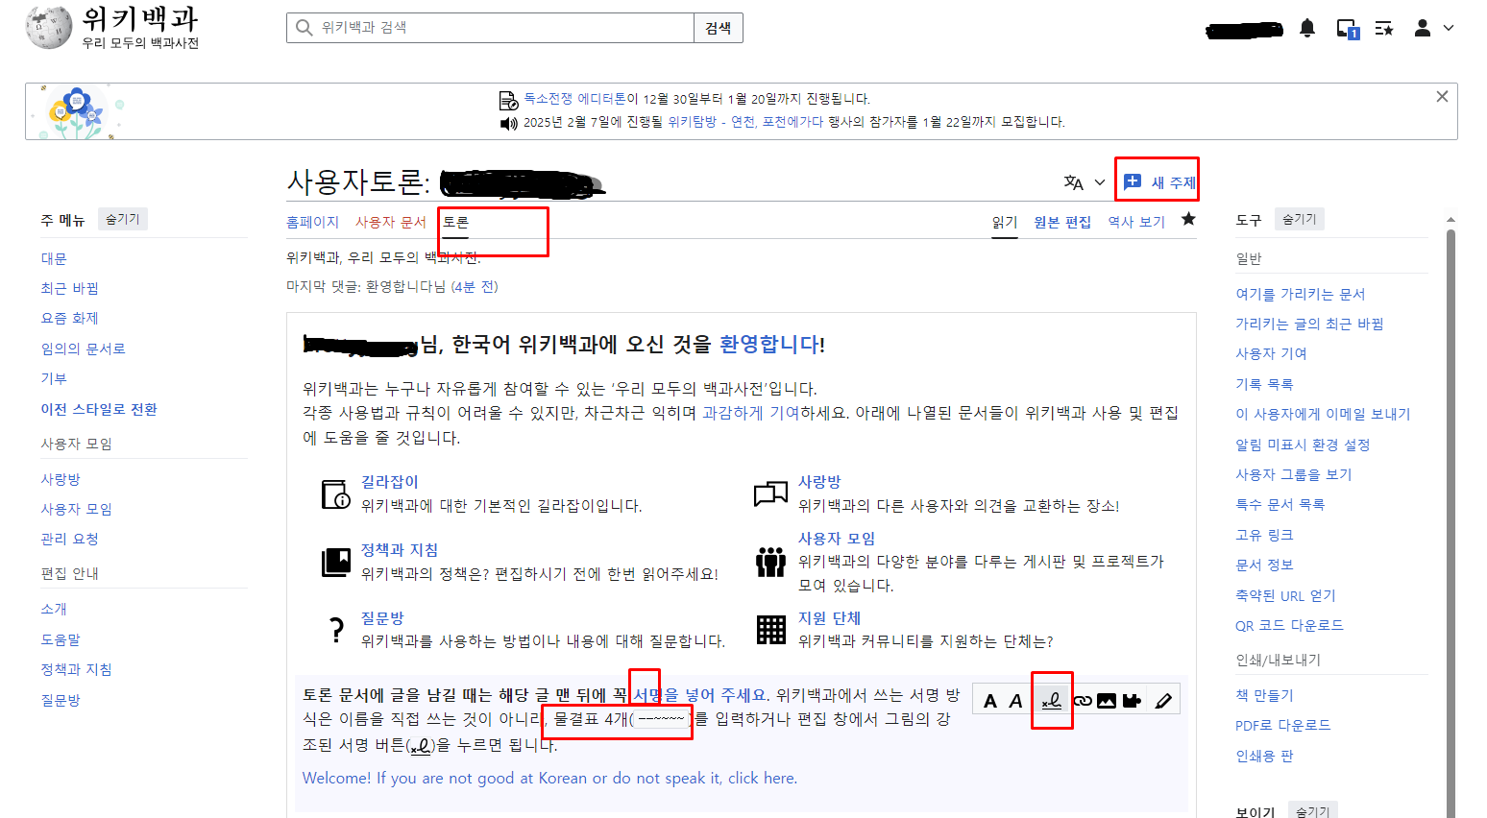1487x818 pixels.
Task: Click the flower banner illustration
Action: (x=77, y=111)
